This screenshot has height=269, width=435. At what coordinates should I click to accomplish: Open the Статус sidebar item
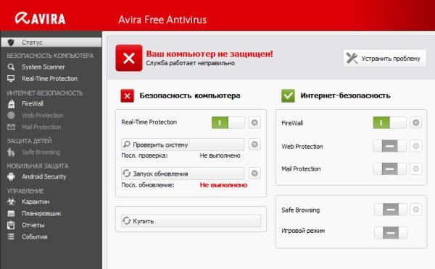point(51,43)
